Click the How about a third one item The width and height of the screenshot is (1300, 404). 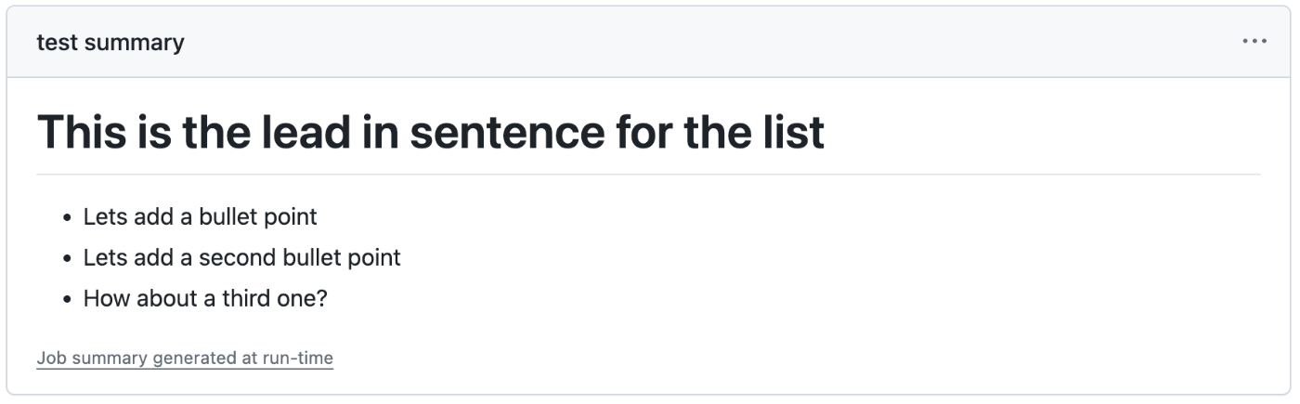tap(205, 299)
